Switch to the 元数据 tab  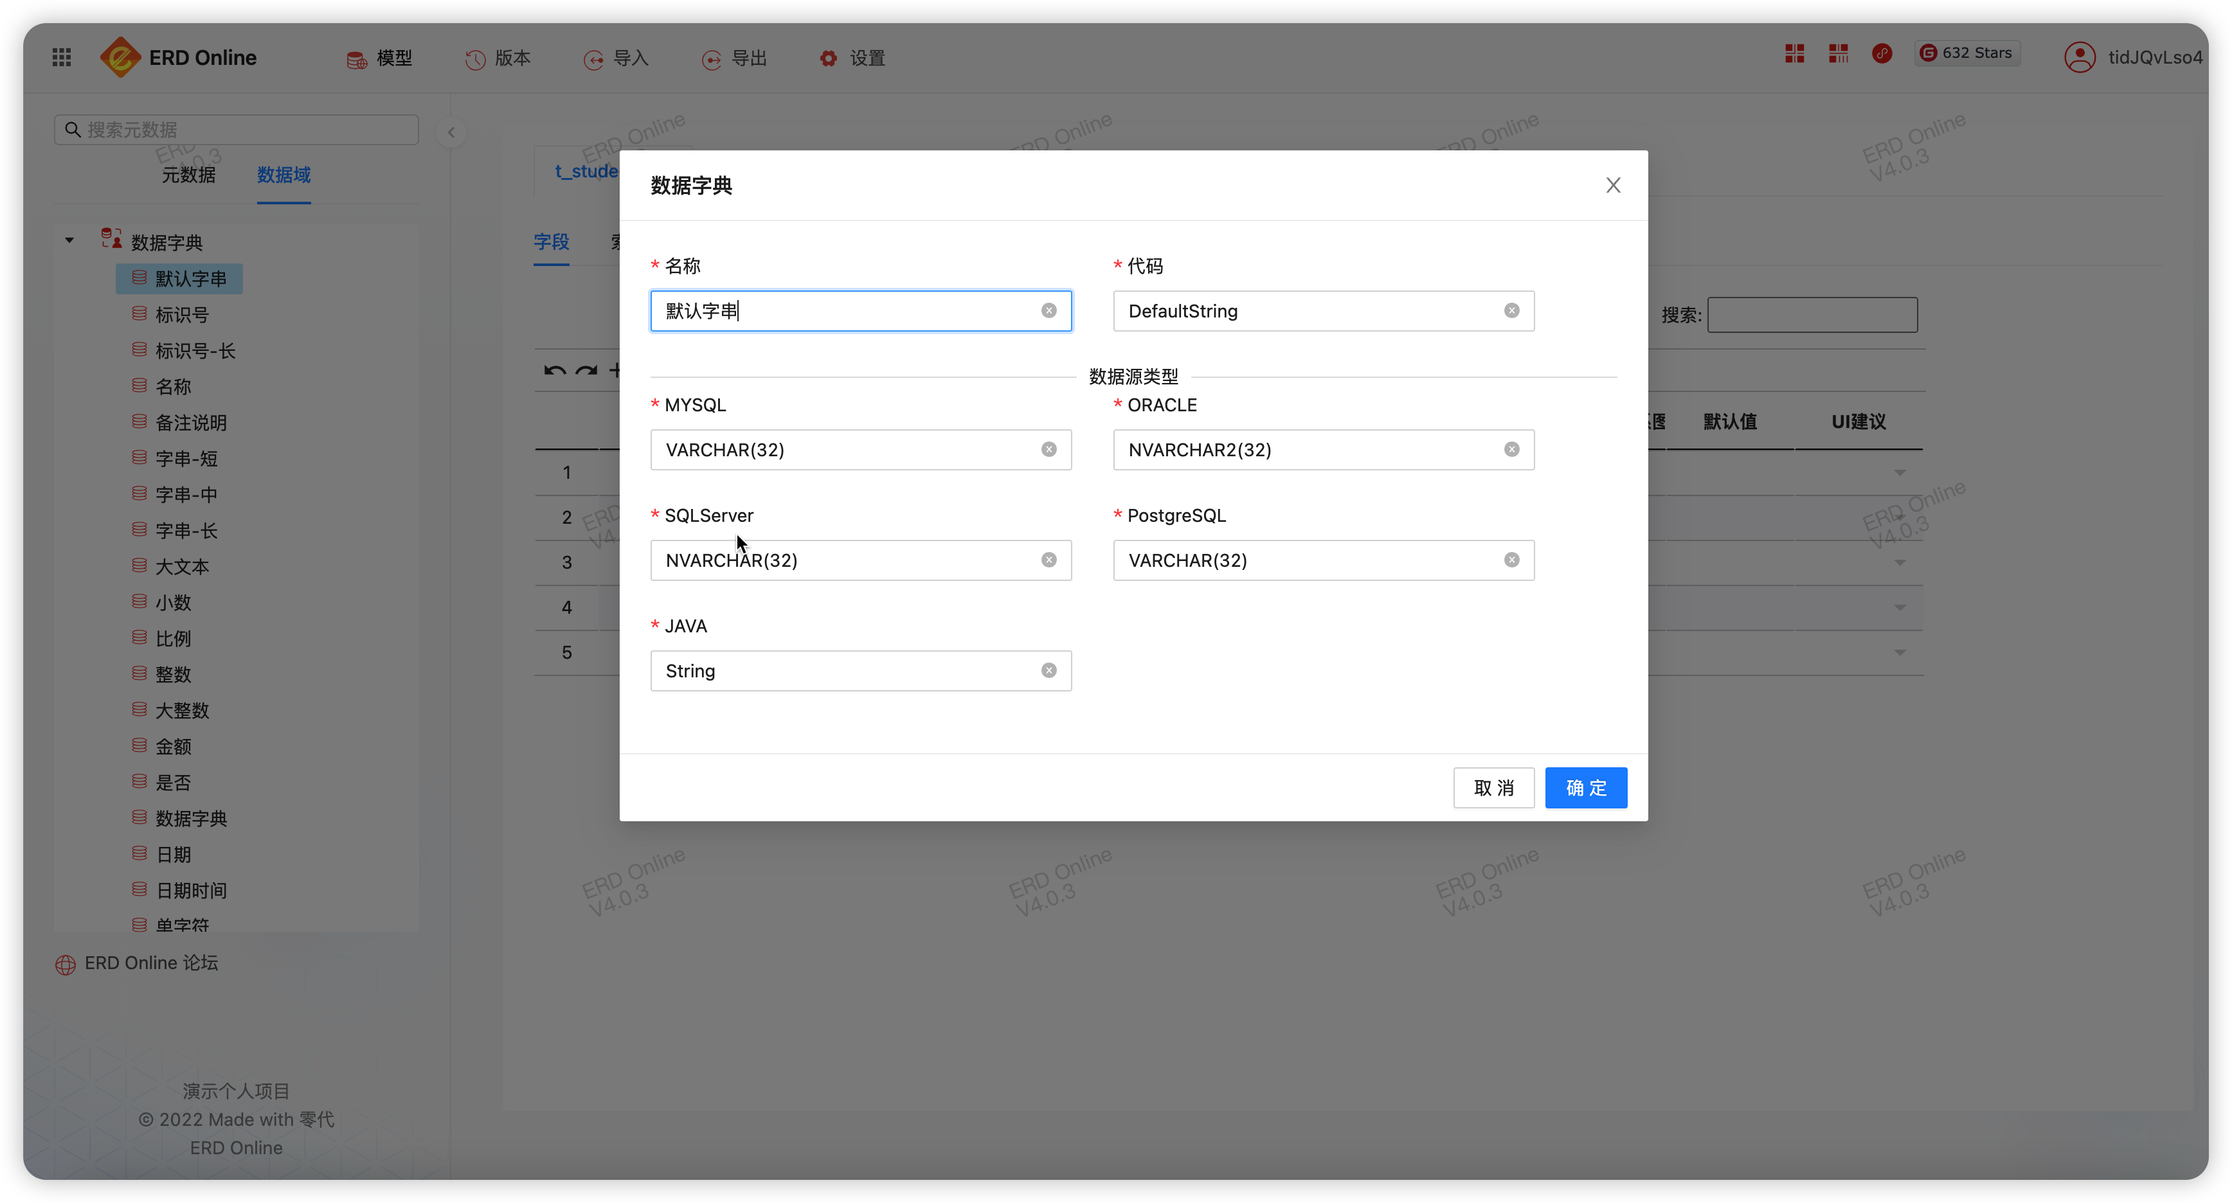click(x=188, y=175)
